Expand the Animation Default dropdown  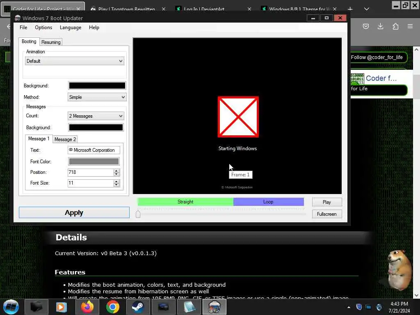click(75, 61)
